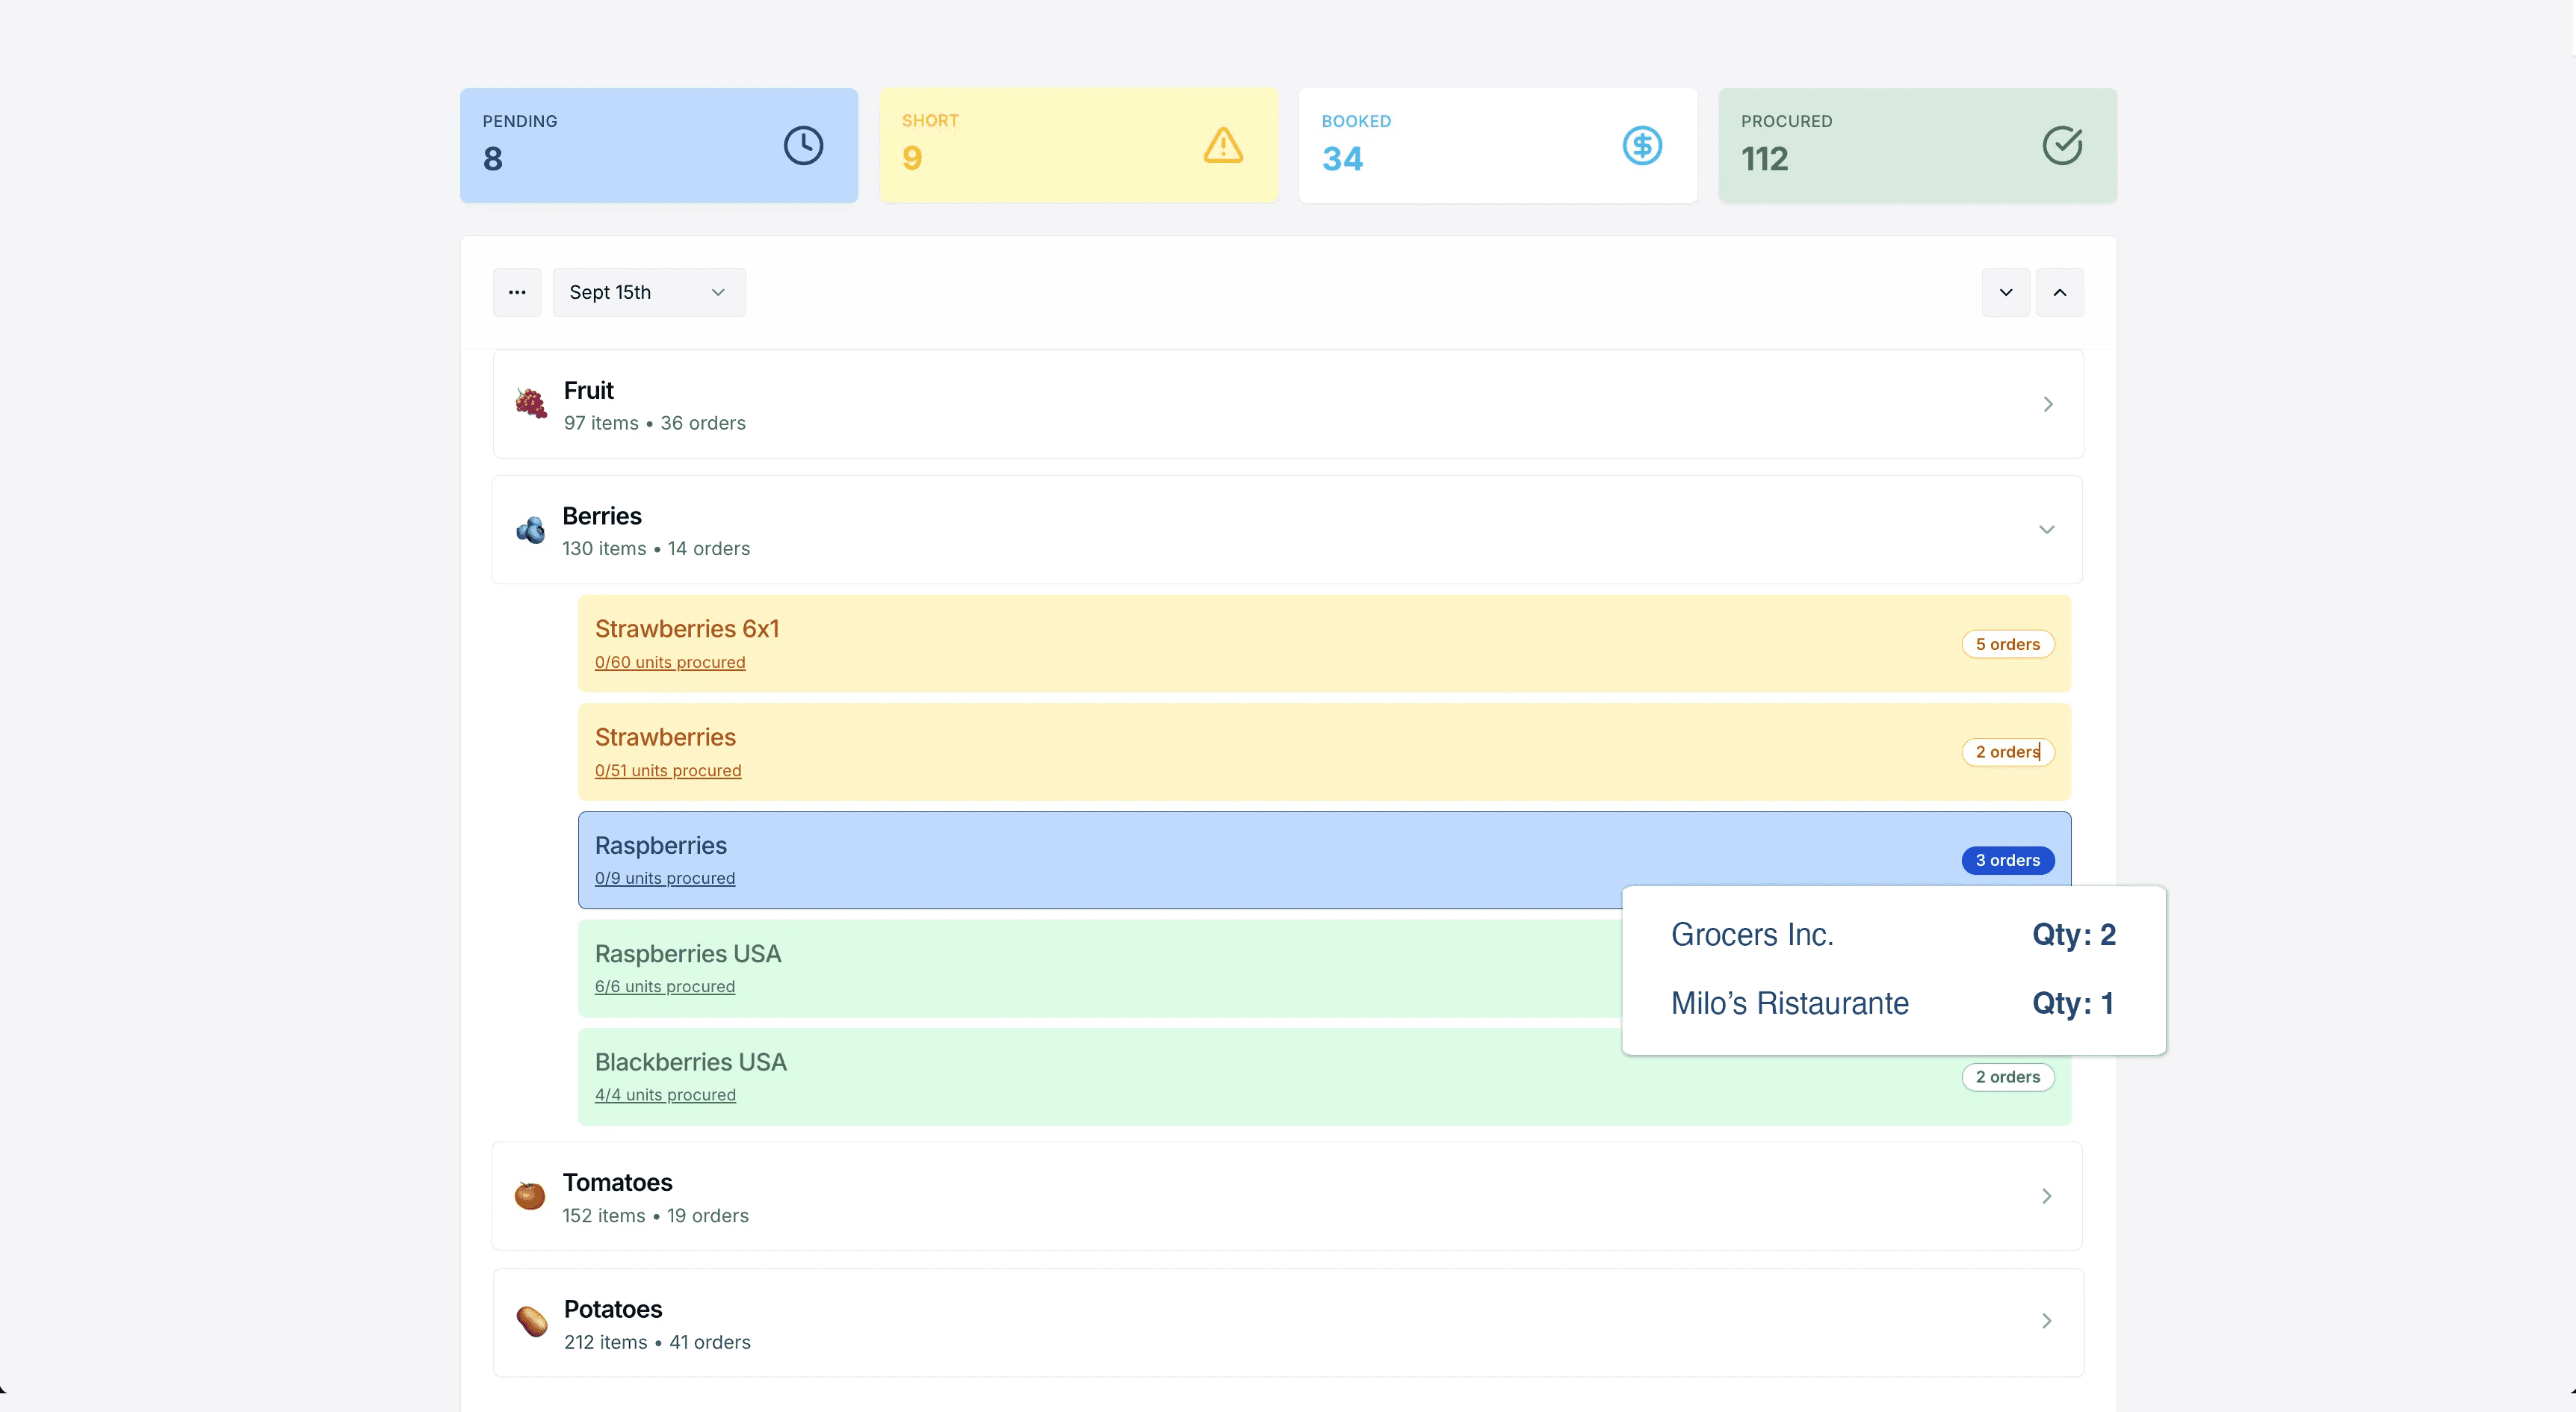Screen dimensions: 2576x1412
Task: Expand the Tomatoes category chevron
Action: [x=2046, y=1196]
